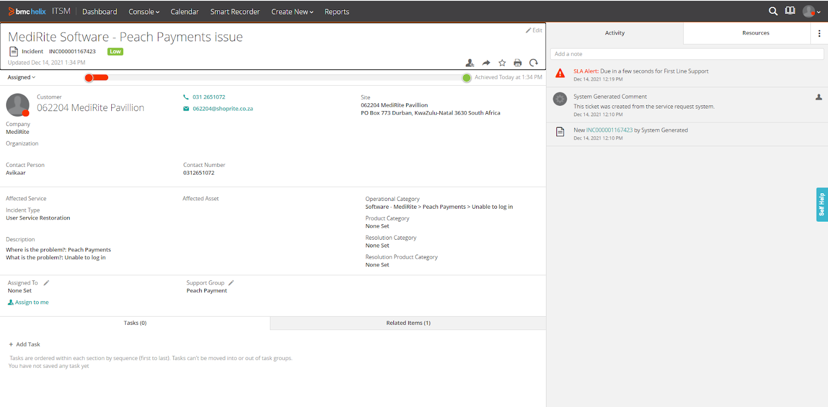
Task: Open the Dashboard menu item
Action: pyautogui.click(x=99, y=11)
